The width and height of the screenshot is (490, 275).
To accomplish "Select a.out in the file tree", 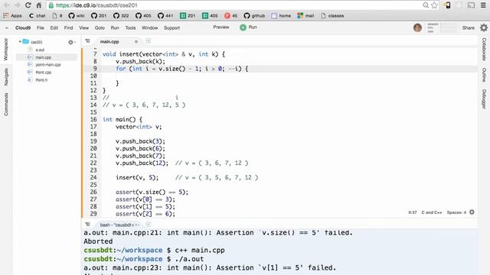I will (40, 50).
